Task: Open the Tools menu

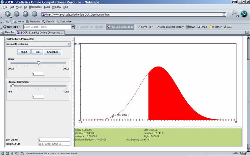Action: pos(47,7)
